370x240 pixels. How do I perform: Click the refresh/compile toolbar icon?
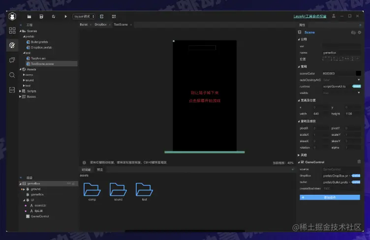click(x=54, y=17)
